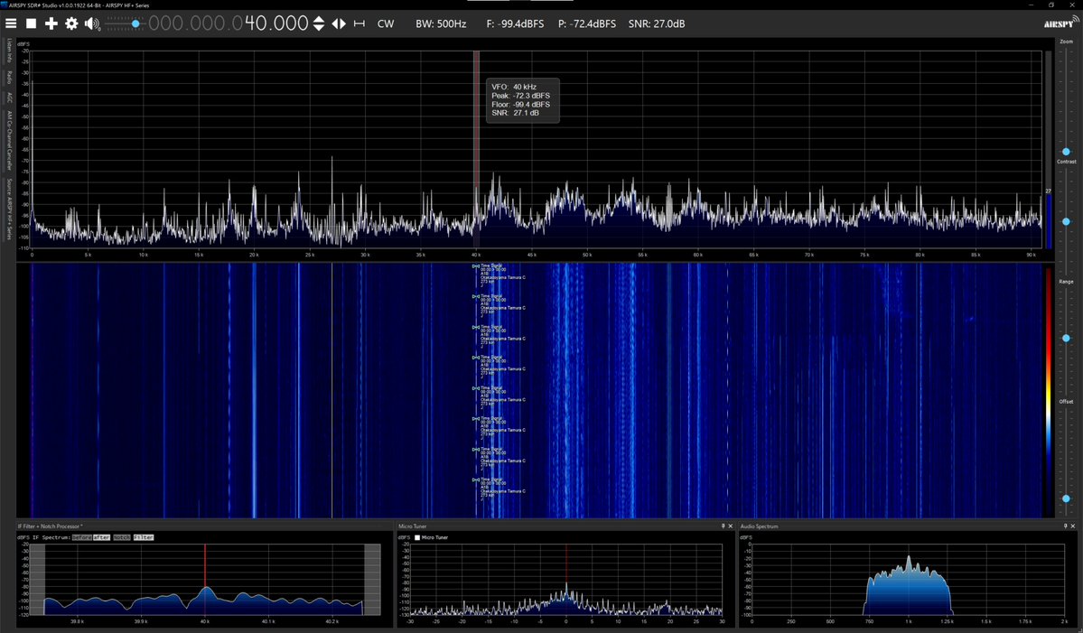Click the plus icon to add a new slice
This screenshot has height=633, width=1083.
coord(51,23)
